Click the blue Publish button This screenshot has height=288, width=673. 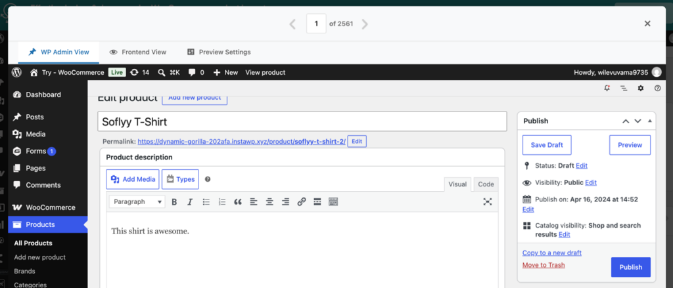point(630,267)
